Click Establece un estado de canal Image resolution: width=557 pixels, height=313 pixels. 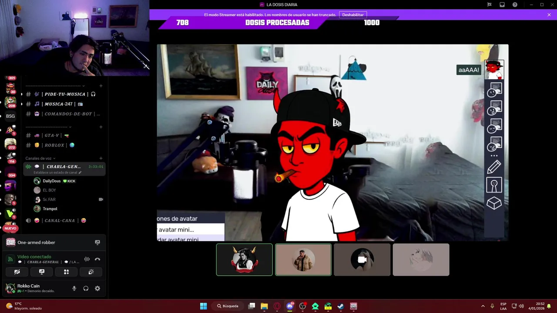click(57, 173)
